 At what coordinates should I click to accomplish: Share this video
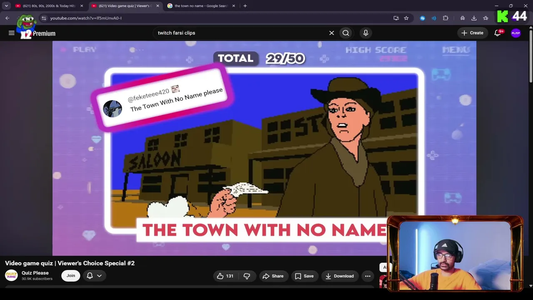click(273, 276)
